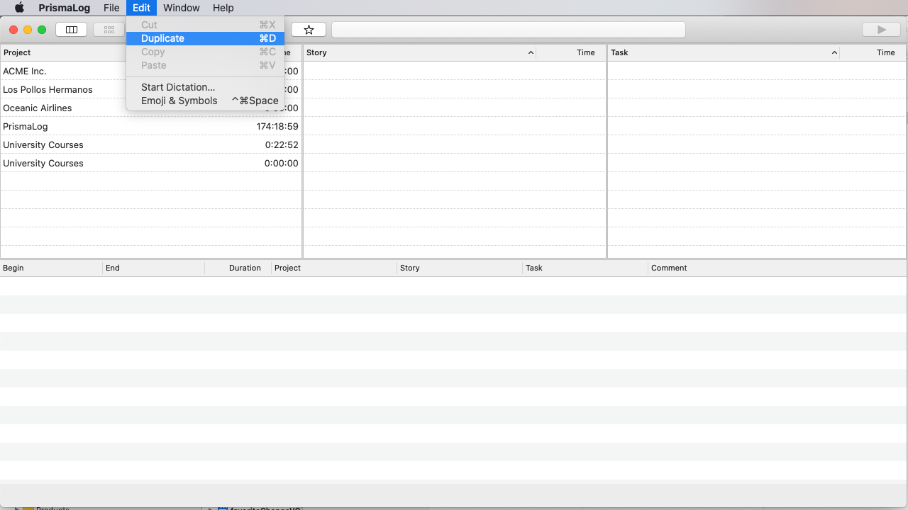Click the Begin column header
Image resolution: width=908 pixels, height=510 pixels.
pyautogui.click(x=51, y=268)
